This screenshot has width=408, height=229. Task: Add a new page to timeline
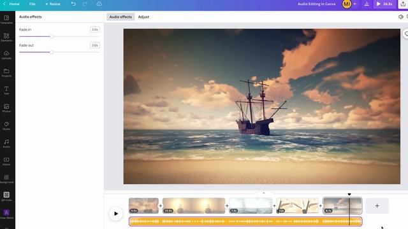pos(377,205)
